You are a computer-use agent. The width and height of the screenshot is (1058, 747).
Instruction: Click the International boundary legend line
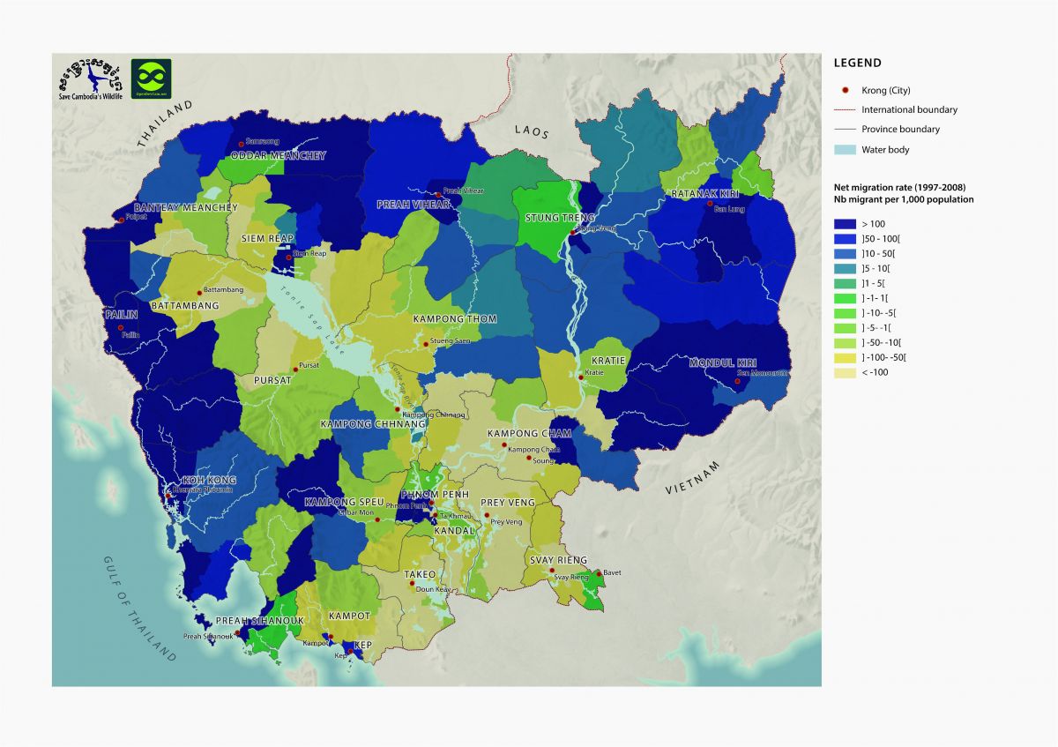(845, 110)
